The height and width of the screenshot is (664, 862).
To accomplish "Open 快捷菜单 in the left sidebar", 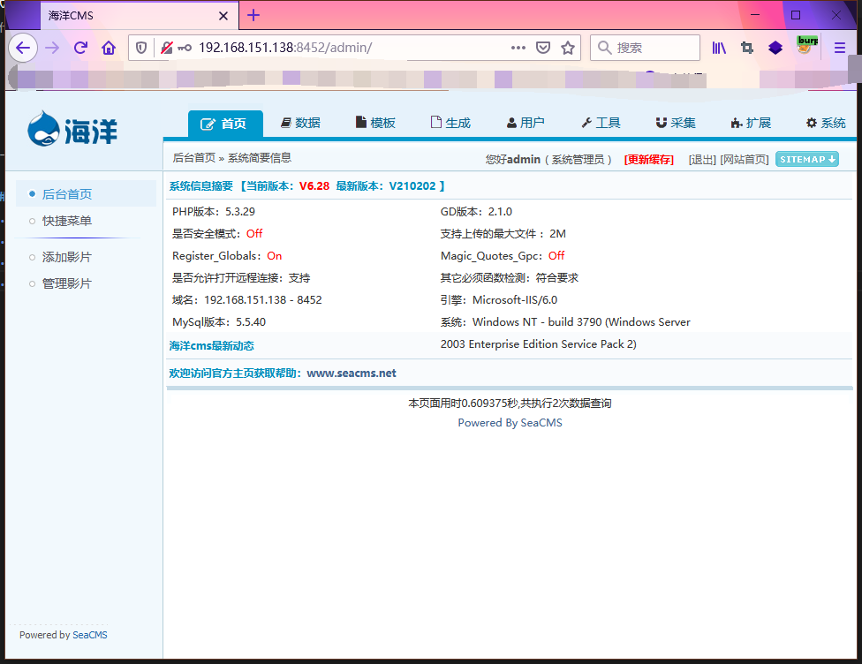I will coord(67,221).
